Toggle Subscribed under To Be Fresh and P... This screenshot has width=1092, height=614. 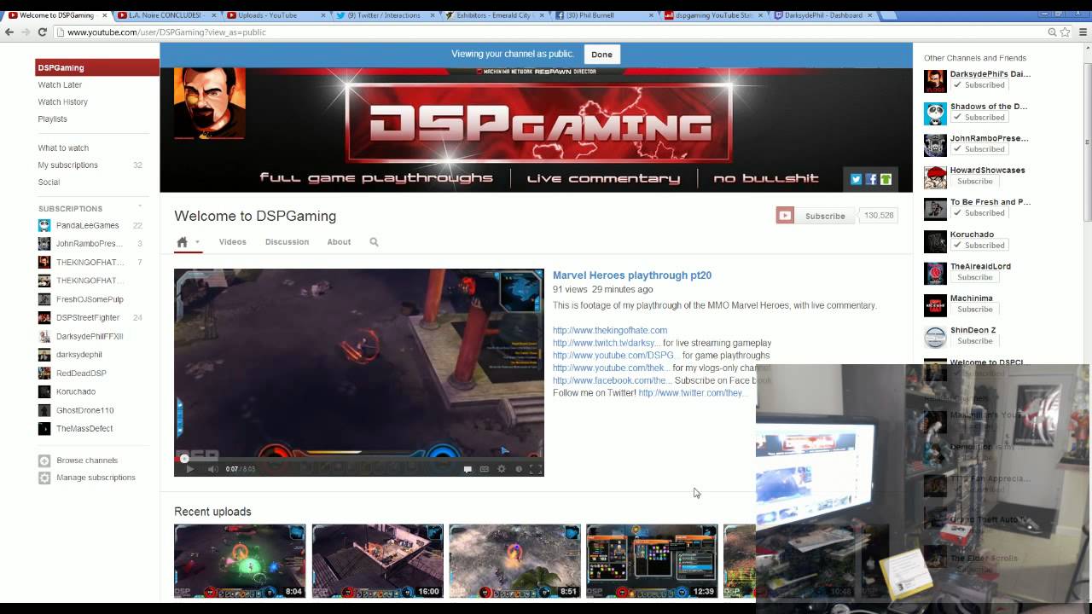(979, 213)
